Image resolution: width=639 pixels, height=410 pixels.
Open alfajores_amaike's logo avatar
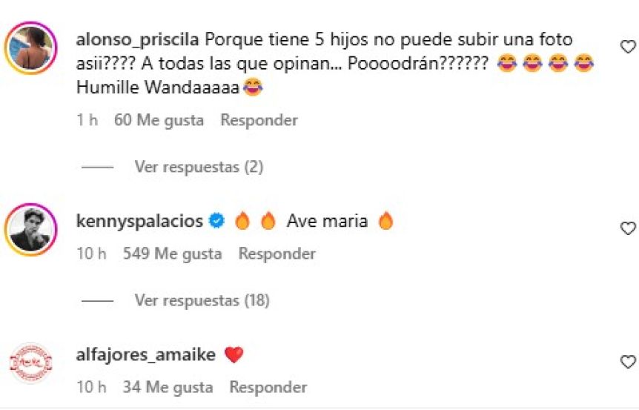(x=31, y=363)
